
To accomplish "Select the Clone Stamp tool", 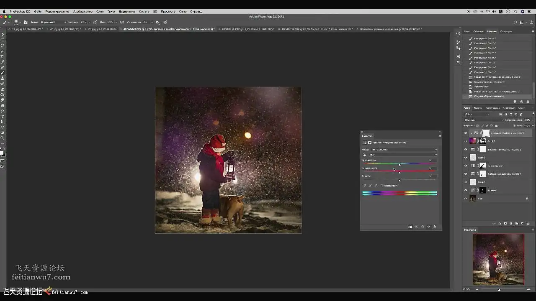I will (3, 78).
